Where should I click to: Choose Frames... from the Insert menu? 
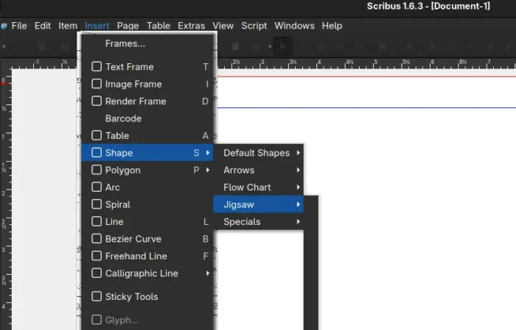[125, 44]
